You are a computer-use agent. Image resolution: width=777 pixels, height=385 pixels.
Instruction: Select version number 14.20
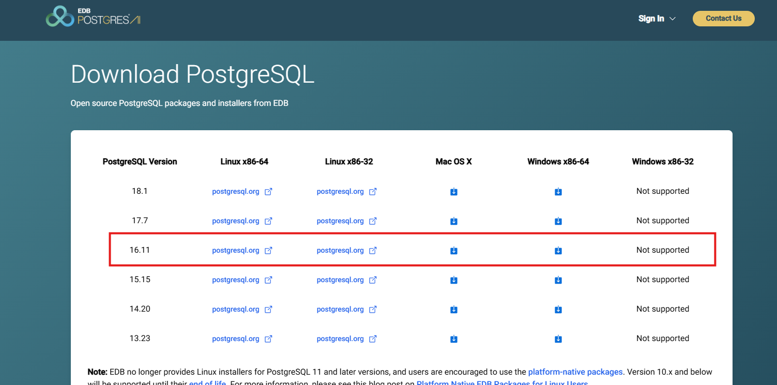[x=140, y=309]
